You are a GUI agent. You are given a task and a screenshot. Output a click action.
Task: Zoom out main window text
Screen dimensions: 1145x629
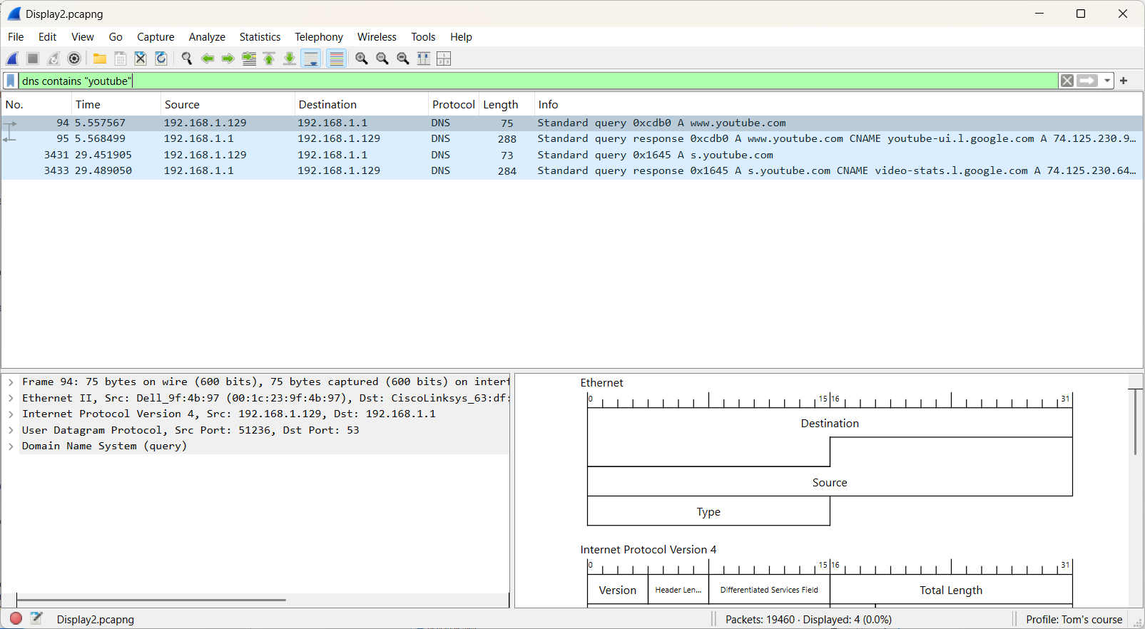382,58
